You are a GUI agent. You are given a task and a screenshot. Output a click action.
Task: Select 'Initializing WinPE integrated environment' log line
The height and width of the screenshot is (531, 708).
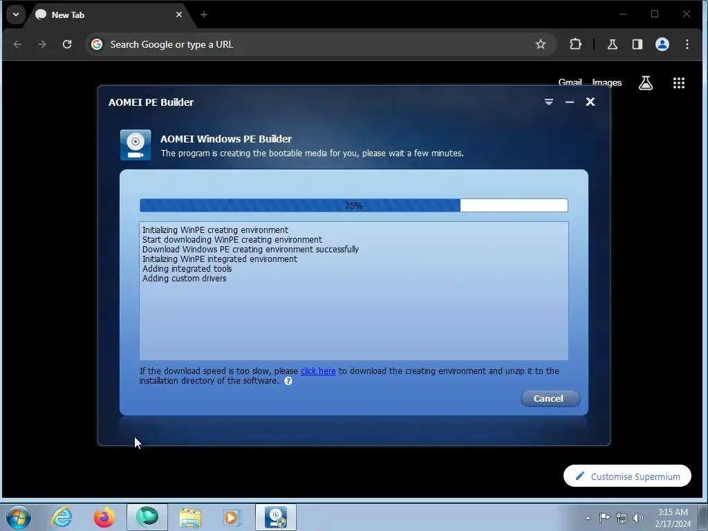point(220,259)
